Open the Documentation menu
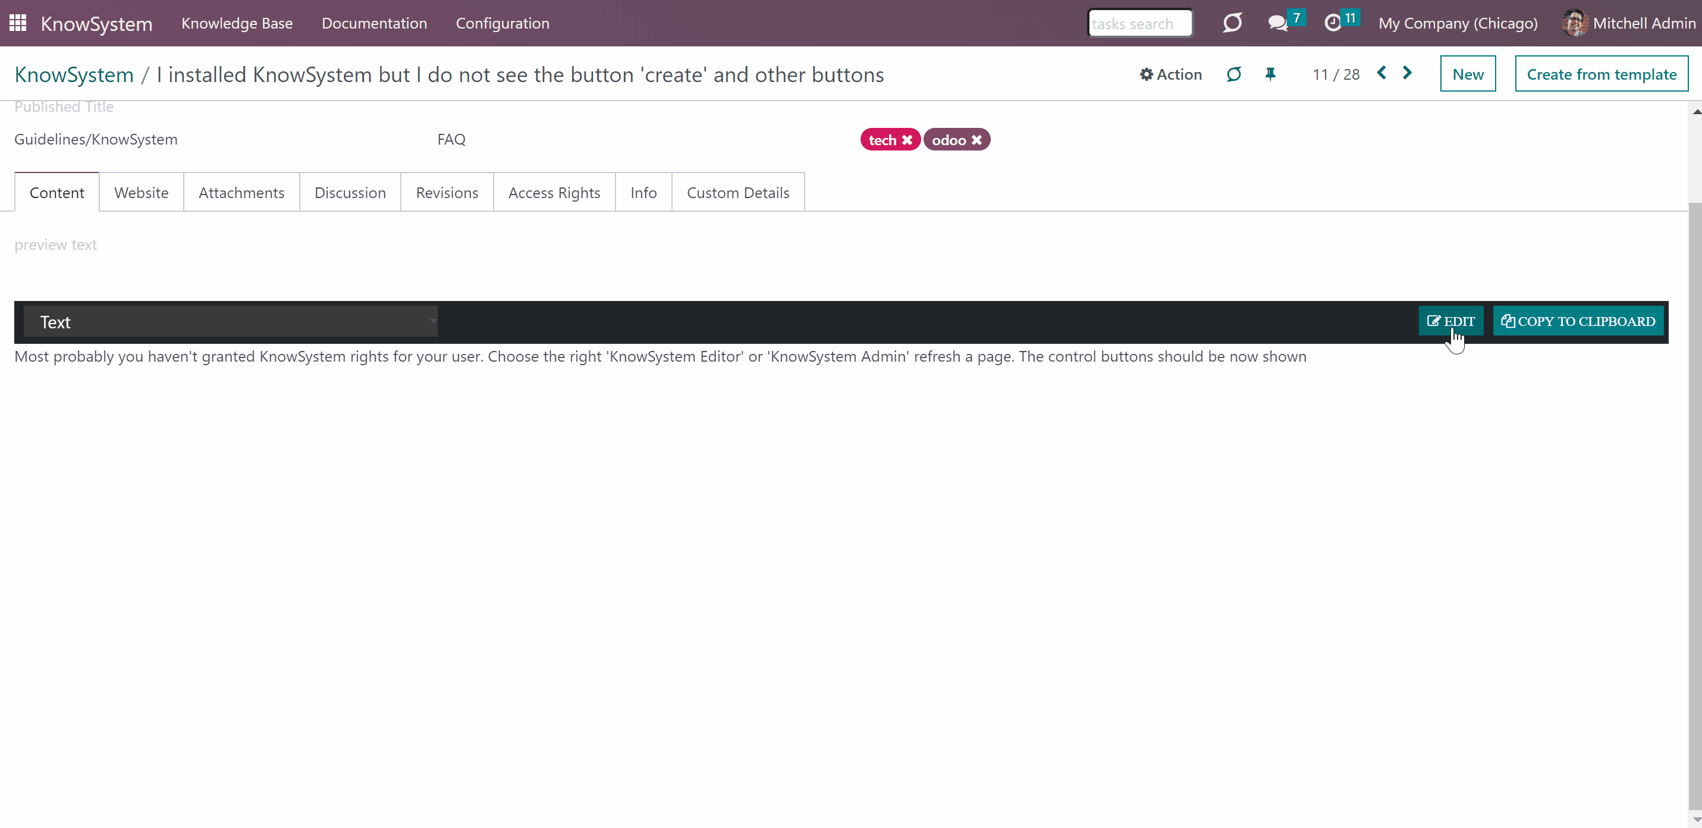Screen dimensions: 1702x828 (374, 23)
